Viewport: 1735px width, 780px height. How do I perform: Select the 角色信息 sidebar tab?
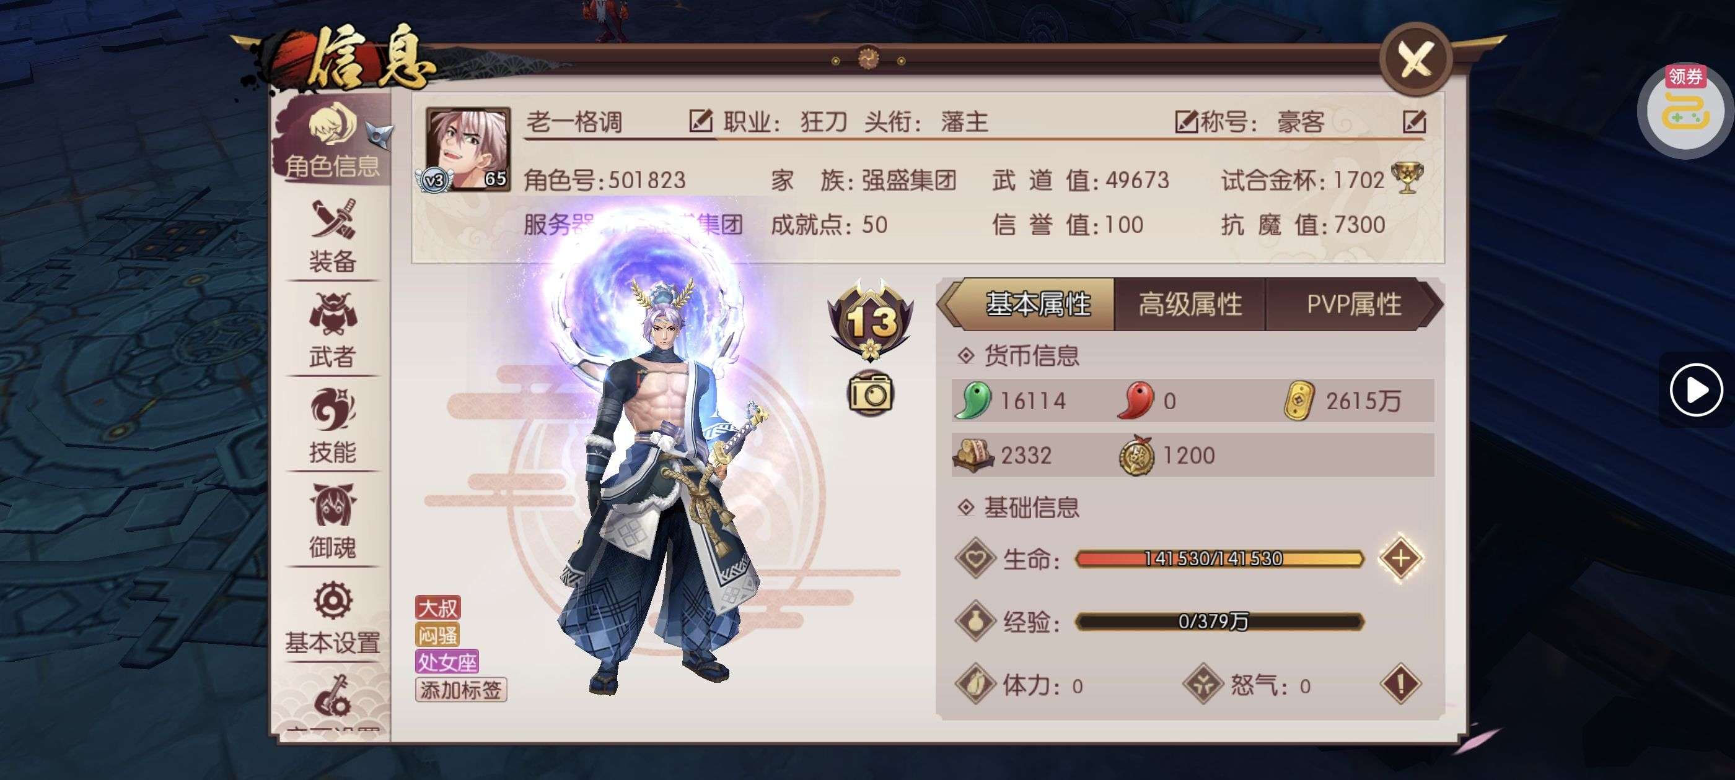click(332, 140)
